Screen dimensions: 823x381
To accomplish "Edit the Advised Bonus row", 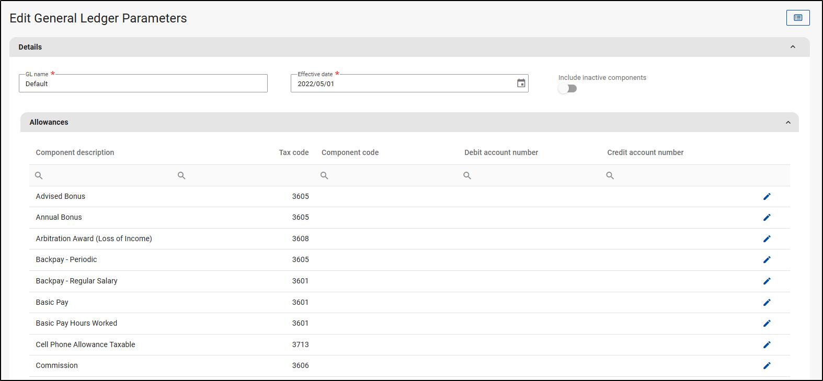I will click(x=767, y=197).
